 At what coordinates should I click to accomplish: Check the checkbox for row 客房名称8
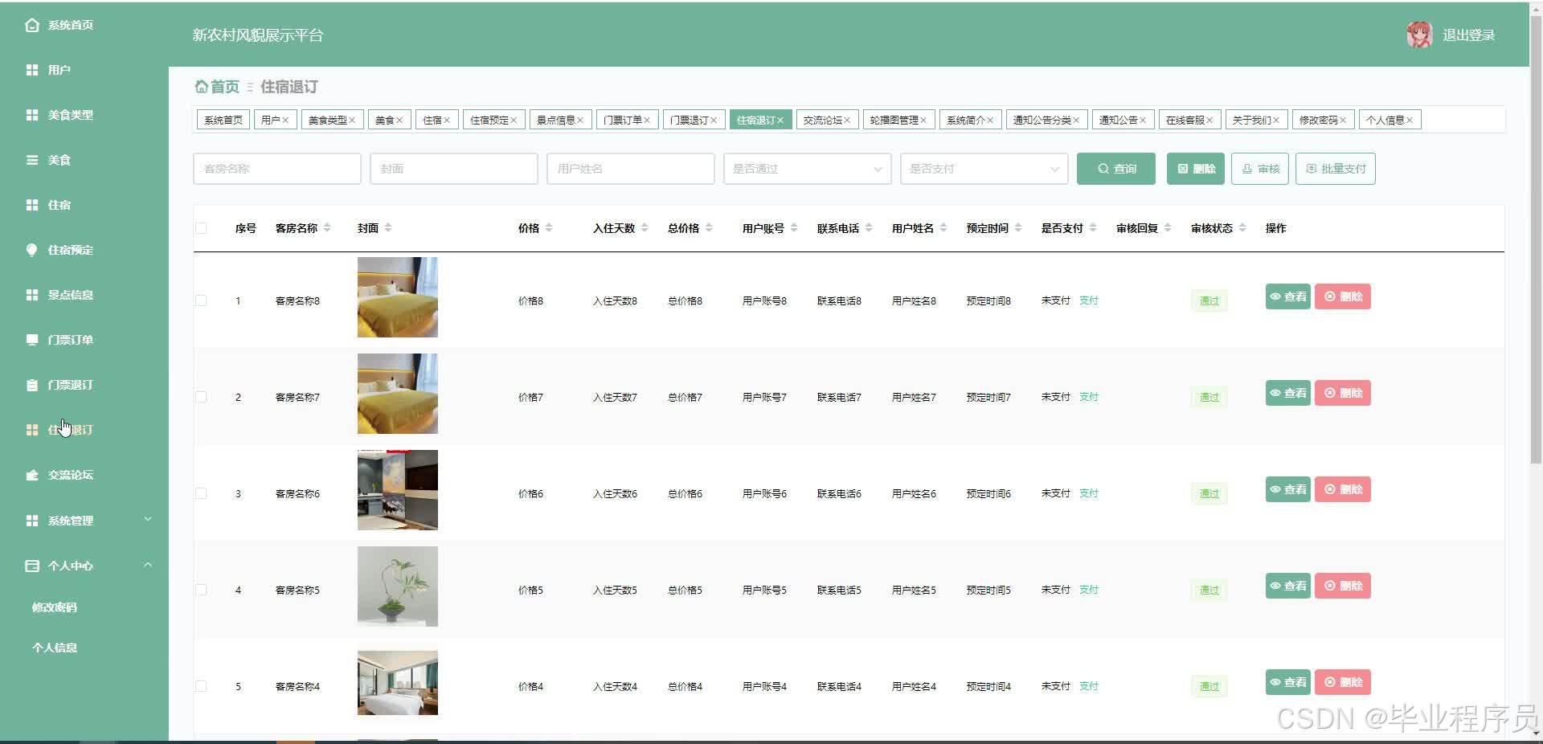tap(201, 300)
